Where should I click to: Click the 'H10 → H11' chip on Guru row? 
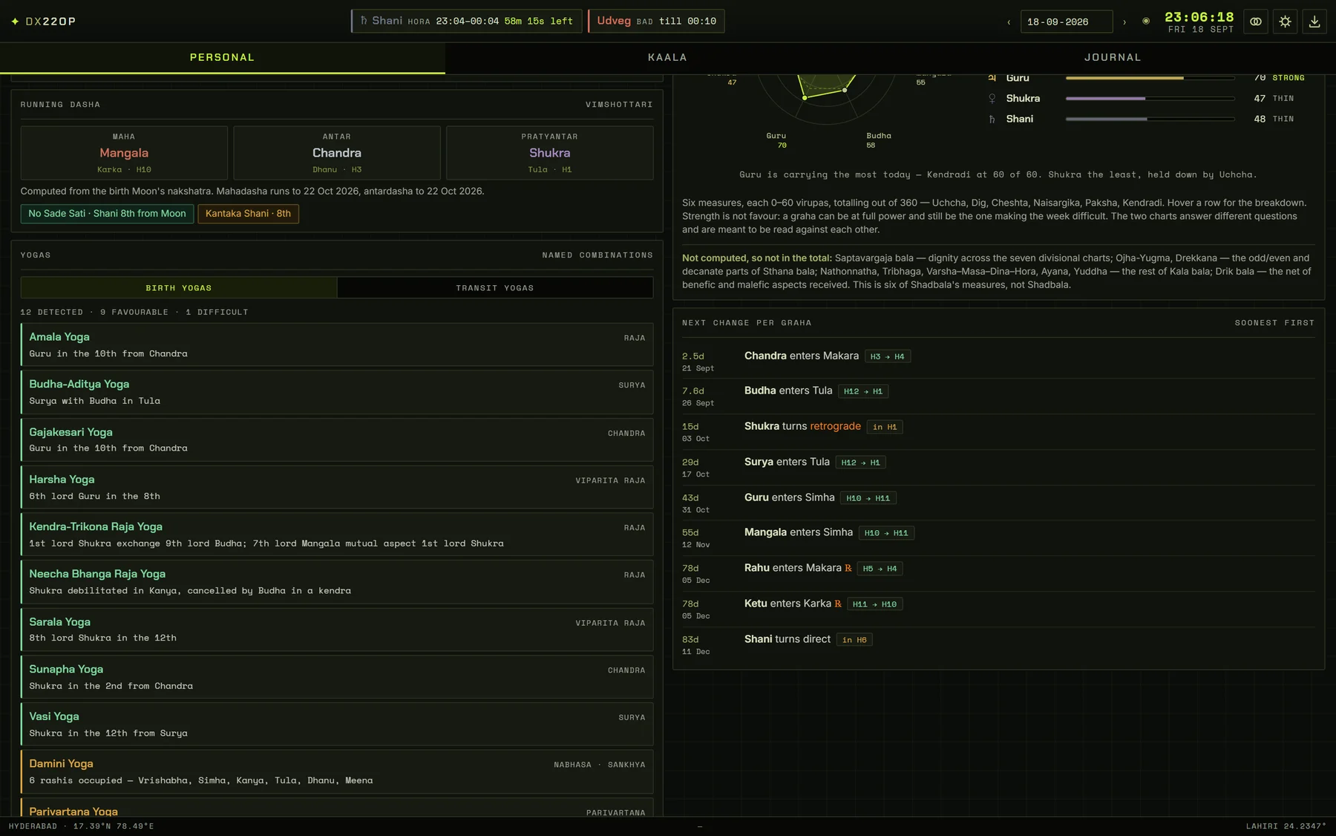[x=868, y=499]
